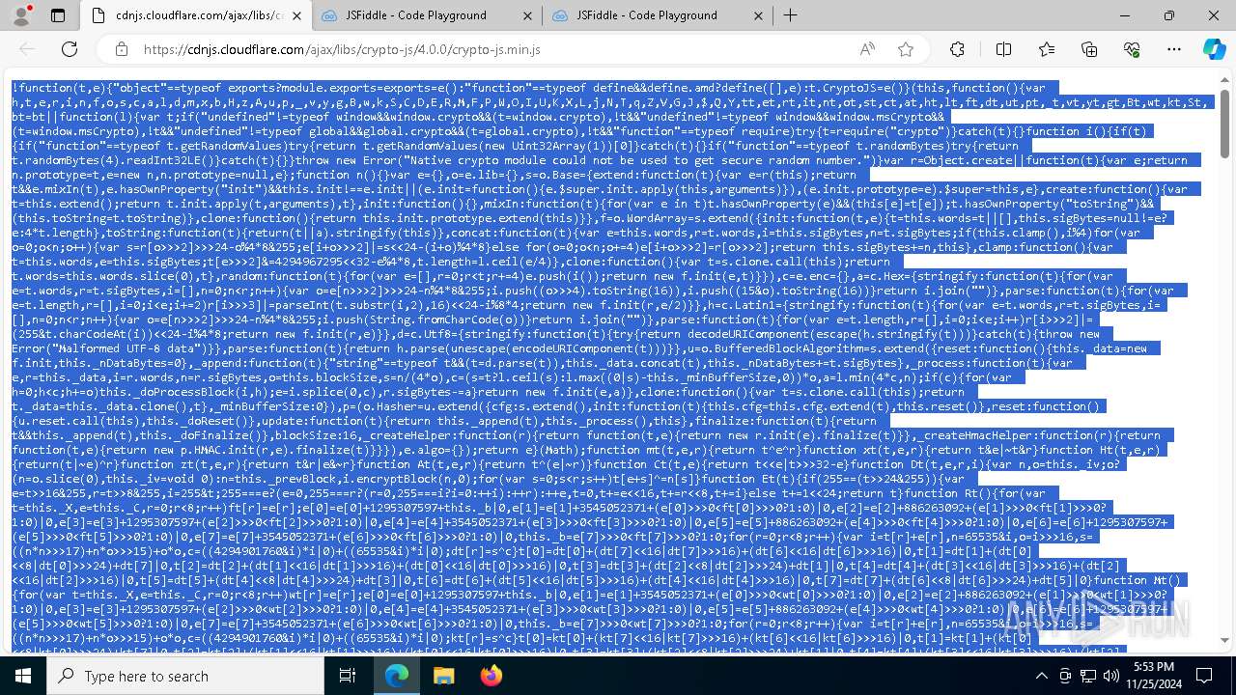Viewport: 1236px width, 695px height.
Task: Open the notification center
Action: point(1206,676)
